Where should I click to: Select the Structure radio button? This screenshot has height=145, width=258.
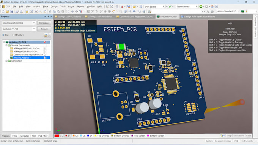pyautogui.click(x=13, y=35)
